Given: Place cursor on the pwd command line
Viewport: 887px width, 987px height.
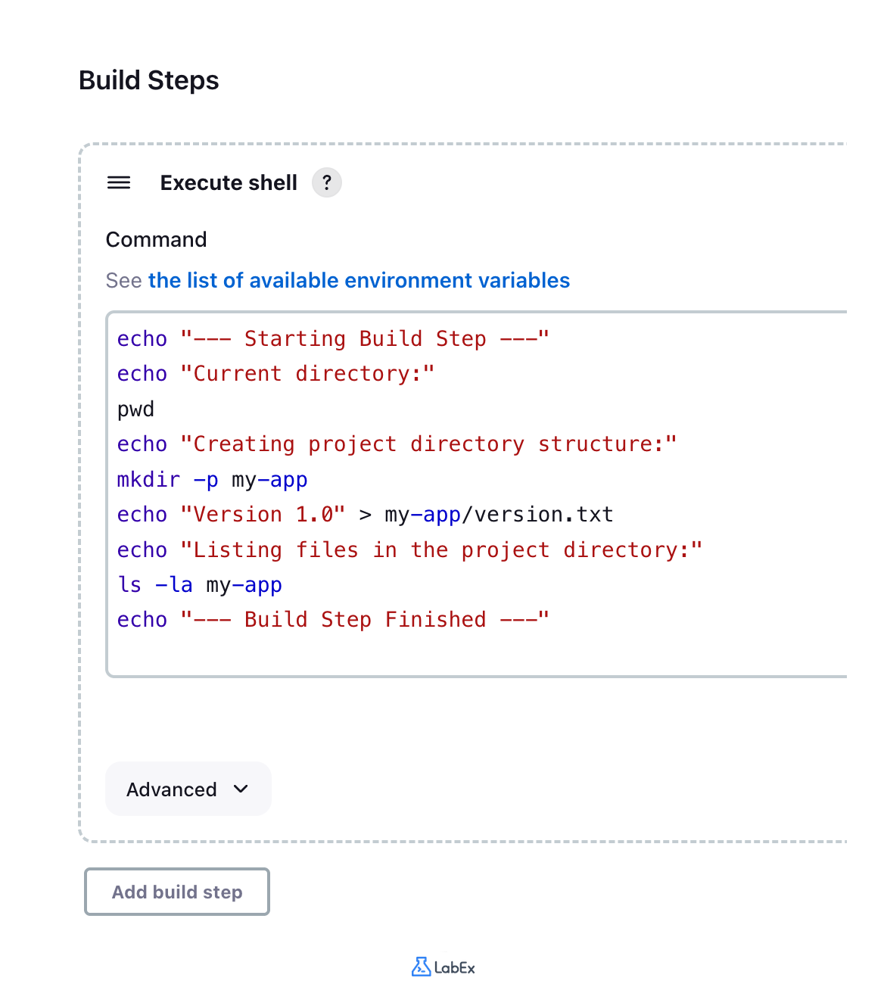Looking at the screenshot, I should (x=135, y=409).
